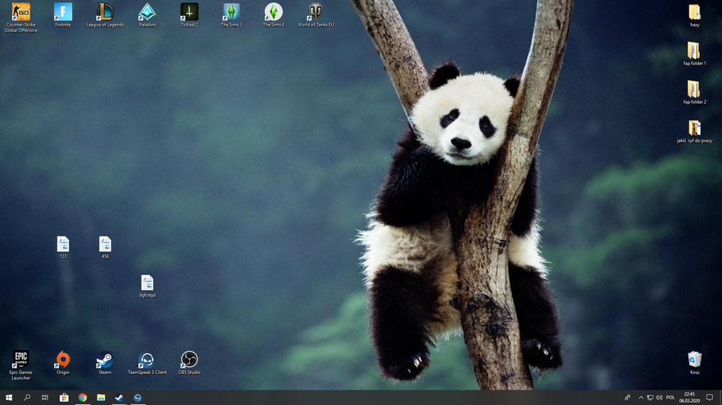Open the Counter-Strike Global Offensive shortcut
722x405 pixels.
click(x=21, y=17)
